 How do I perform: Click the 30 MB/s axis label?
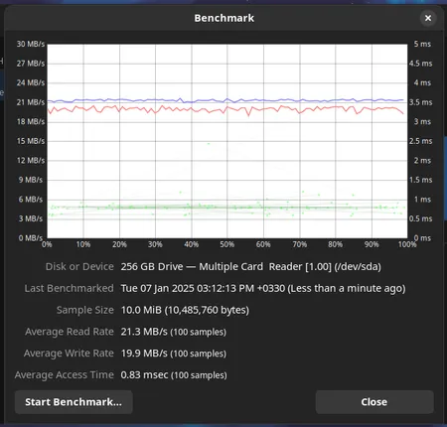31,44
